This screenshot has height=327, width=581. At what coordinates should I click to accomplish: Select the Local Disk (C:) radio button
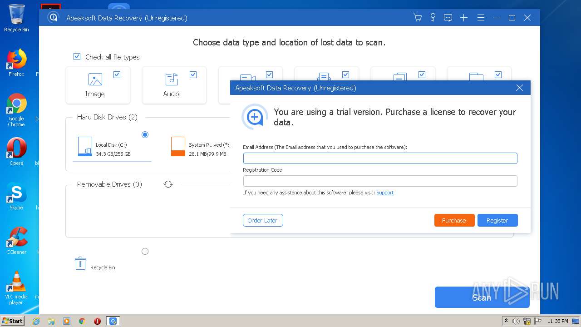point(145,134)
